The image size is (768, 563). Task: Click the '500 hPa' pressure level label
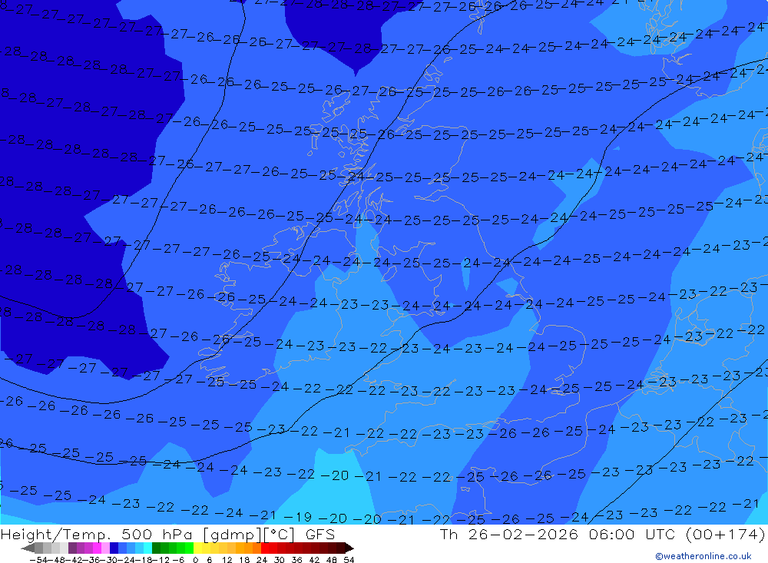click(x=157, y=535)
